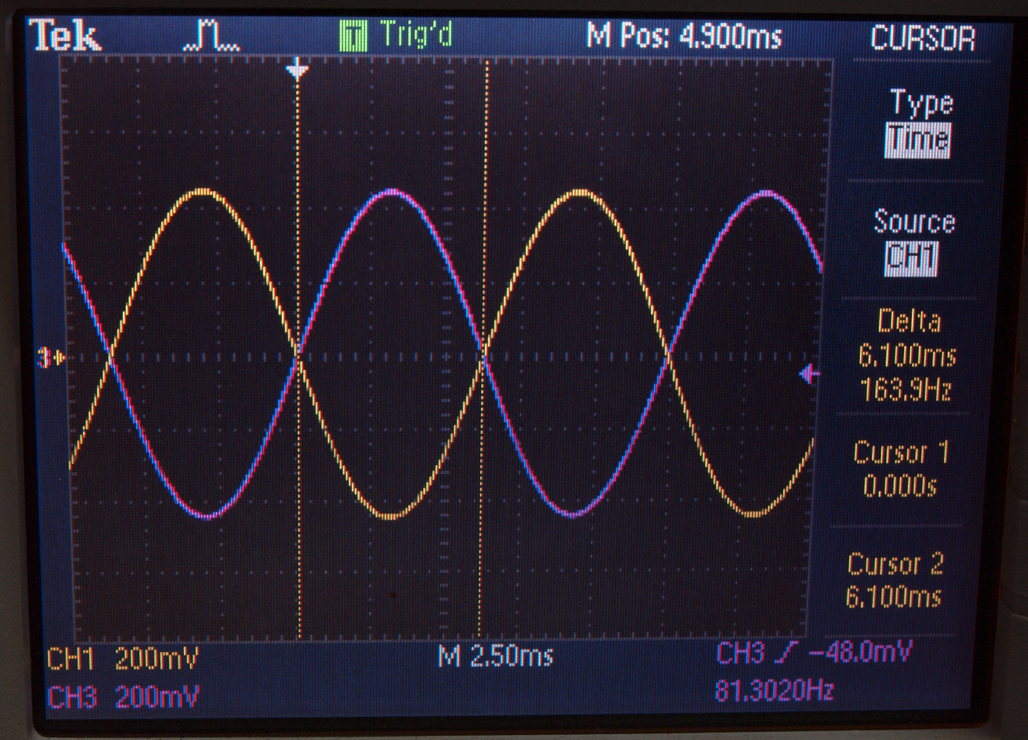Image resolution: width=1028 pixels, height=740 pixels.
Task: Select Cursor 1 at 0.000s
Action: tap(901, 469)
